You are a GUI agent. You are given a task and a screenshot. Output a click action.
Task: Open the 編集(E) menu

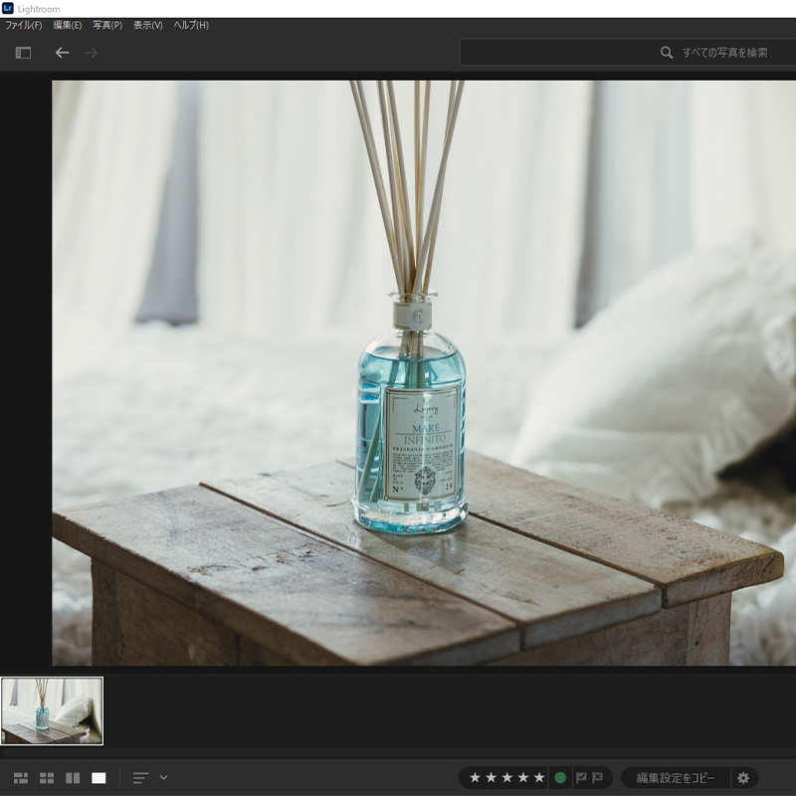68,25
